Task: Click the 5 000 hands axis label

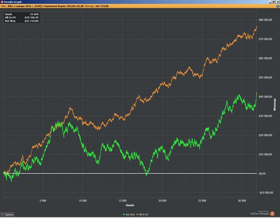Action: (43, 201)
